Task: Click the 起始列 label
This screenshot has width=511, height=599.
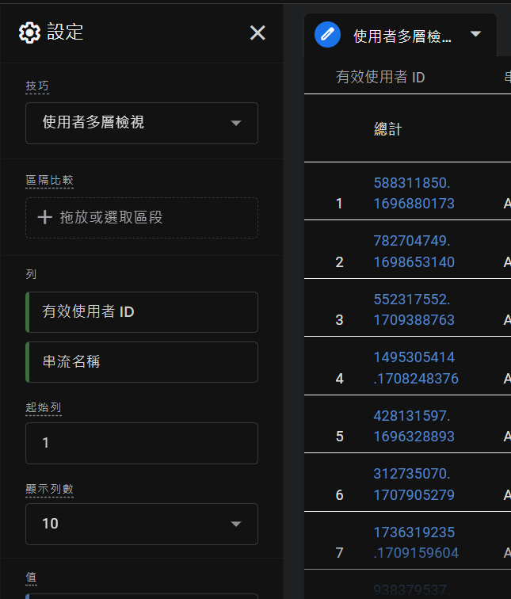Action: (43, 407)
